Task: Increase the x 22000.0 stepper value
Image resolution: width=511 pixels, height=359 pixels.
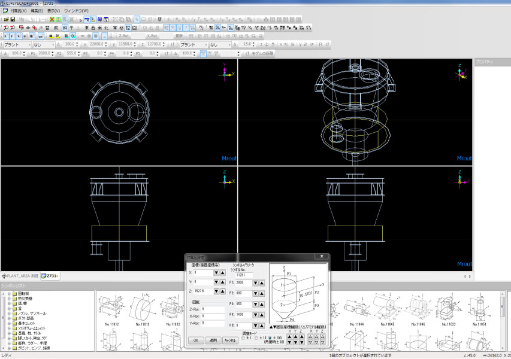Action: point(106,43)
